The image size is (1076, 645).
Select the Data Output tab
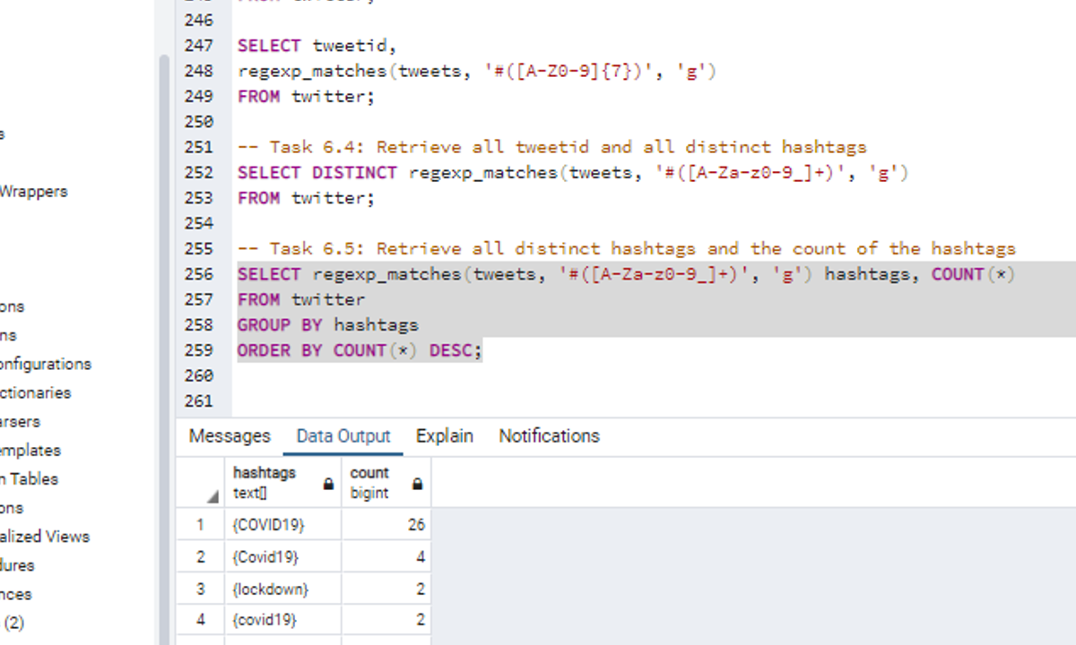click(x=343, y=436)
